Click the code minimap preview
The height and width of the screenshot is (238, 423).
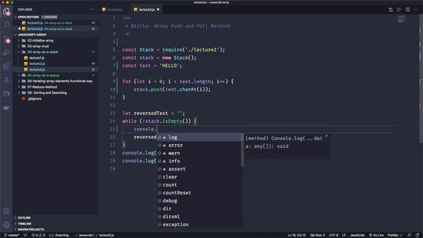(401, 19)
